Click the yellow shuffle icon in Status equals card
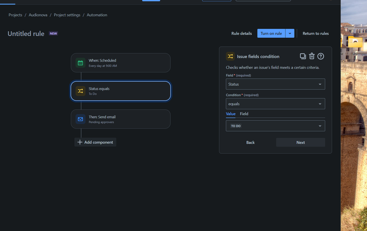Image resolution: width=367 pixels, height=231 pixels. (x=80, y=91)
